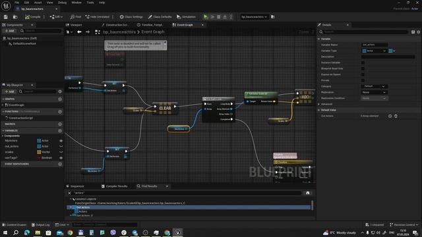The width and height of the screenshot is (422, 237).
Task: Open Category Default dropdown
Action: pos(374,86)
